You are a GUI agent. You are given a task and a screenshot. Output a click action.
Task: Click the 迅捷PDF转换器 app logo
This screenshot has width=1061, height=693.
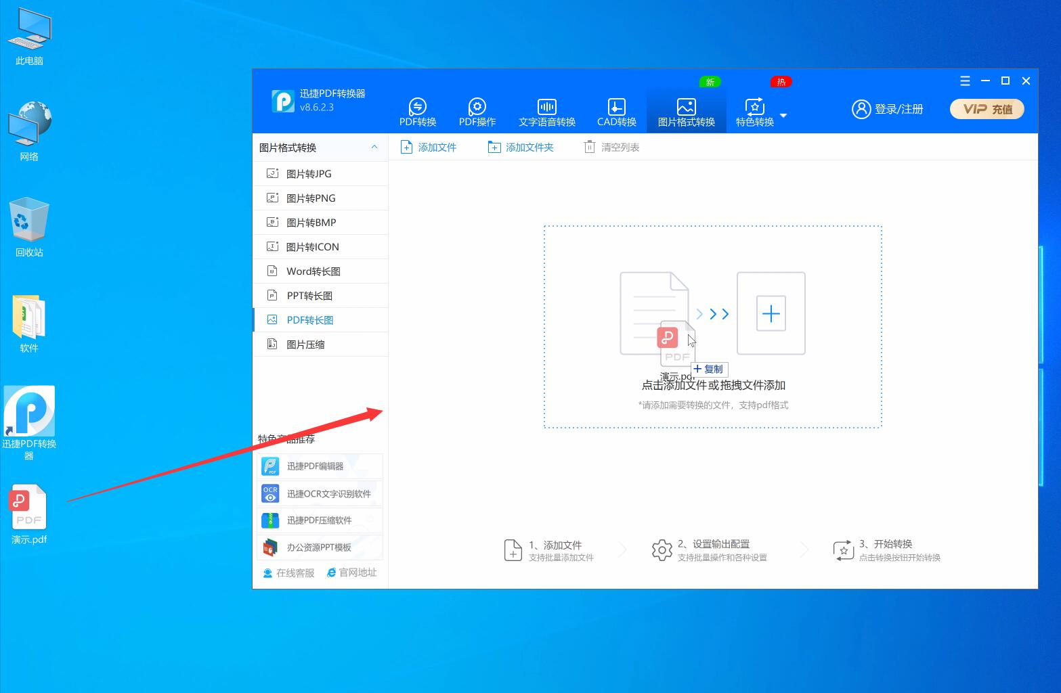click(283, 101)
